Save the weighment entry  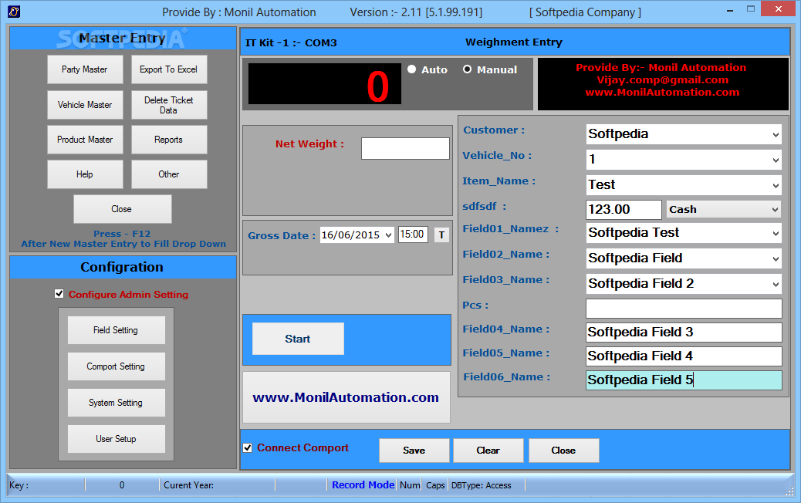click(x=414, y=451)
